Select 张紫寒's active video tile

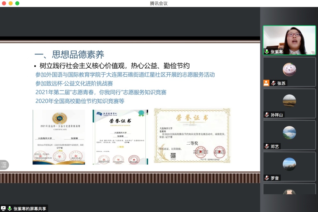pyautogui.click(x=289, y=39)
